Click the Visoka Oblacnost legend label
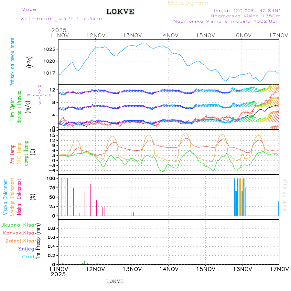This screenshot has width=291, height=291. (x=6, y=197)
